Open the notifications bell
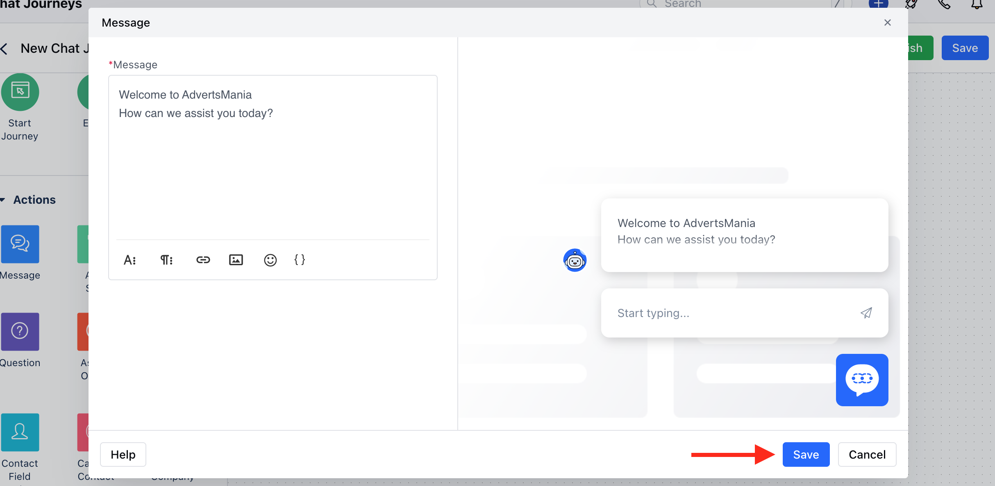995x486 pixels. 977,4
